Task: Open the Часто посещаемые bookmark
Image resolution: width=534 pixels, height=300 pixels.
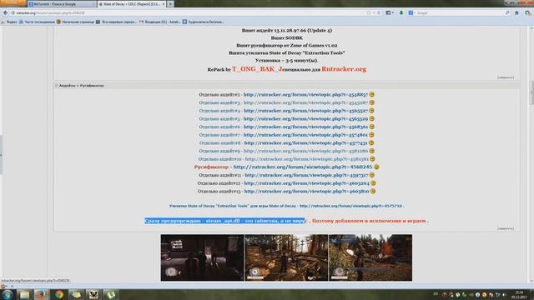Action: pos(37,22)
